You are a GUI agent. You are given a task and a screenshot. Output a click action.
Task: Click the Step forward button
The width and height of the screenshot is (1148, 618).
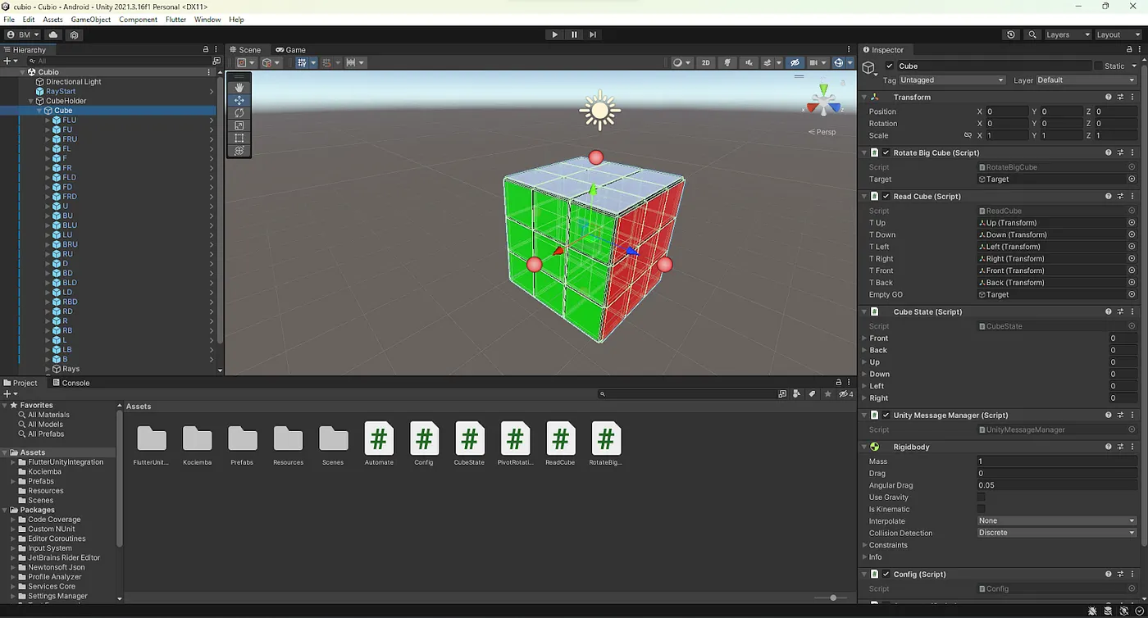coord(593,34)
